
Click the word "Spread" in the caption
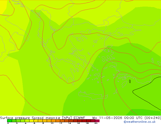[38, 118]
